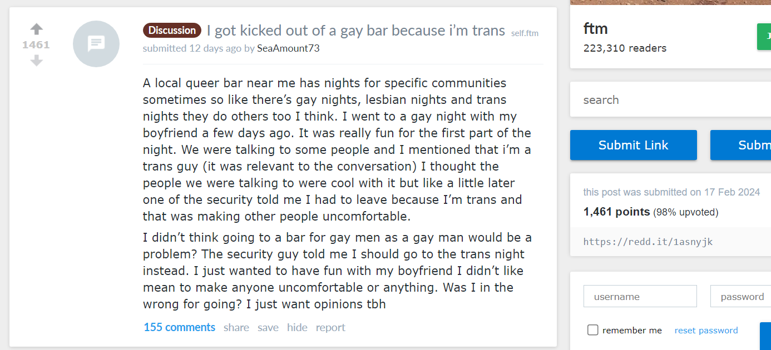771x350 pixels.
Task: Click the self-post thumbnail icon
Action: [x=96, y=44]
